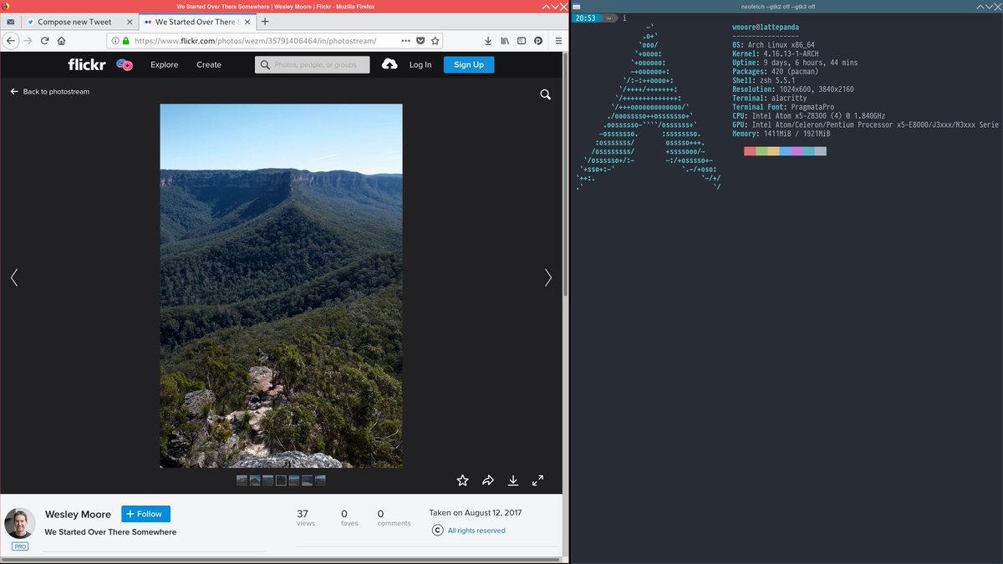
Task: Click wmoore@lattepanda in the terminal output
Action: pyautogui.click(x=764, y=27)
